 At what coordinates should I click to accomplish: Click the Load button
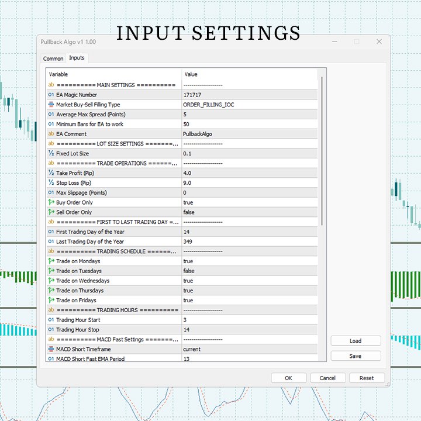(x=356, y=341)
